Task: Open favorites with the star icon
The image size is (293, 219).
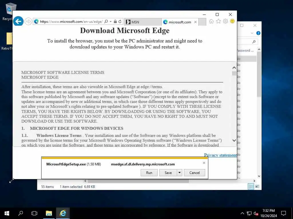Action: tap(218, 21)
